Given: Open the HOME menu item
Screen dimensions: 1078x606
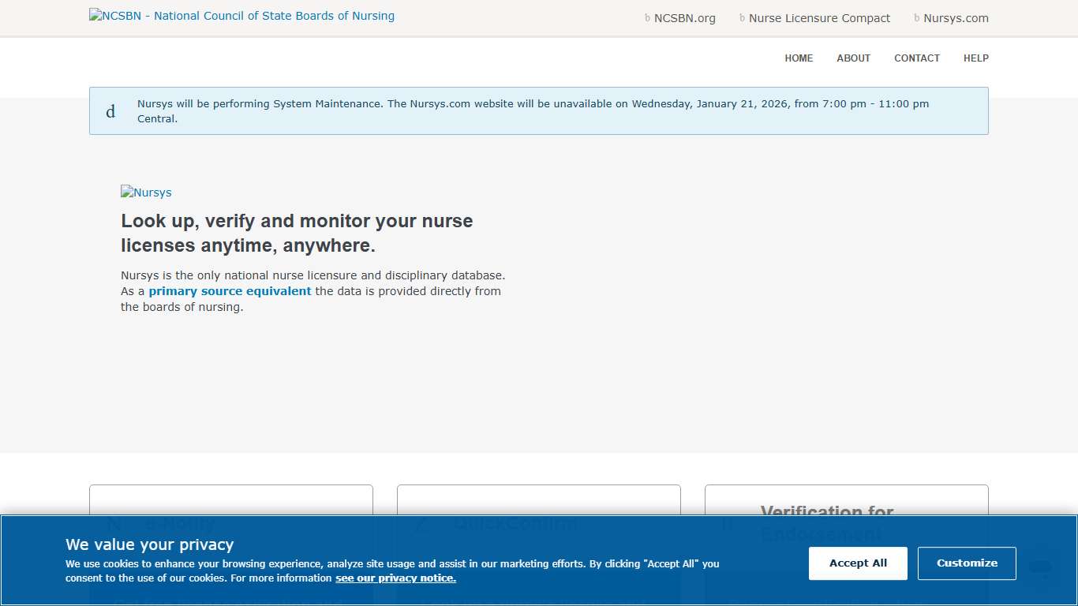Looking at the screenshot, I should click(799, 58).
